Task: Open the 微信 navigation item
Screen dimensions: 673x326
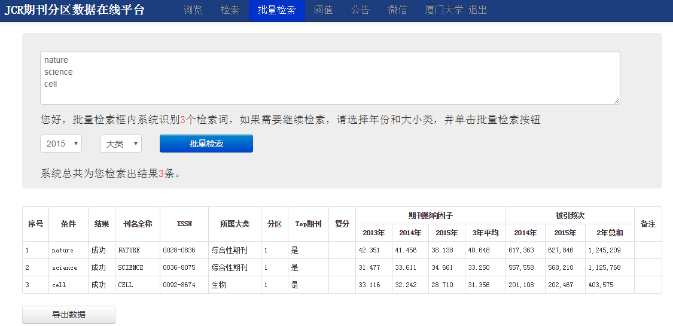Action: click(x=397, y=10)
